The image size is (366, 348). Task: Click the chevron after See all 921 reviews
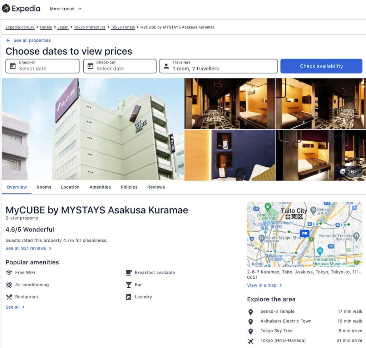[x=50, y=248]
